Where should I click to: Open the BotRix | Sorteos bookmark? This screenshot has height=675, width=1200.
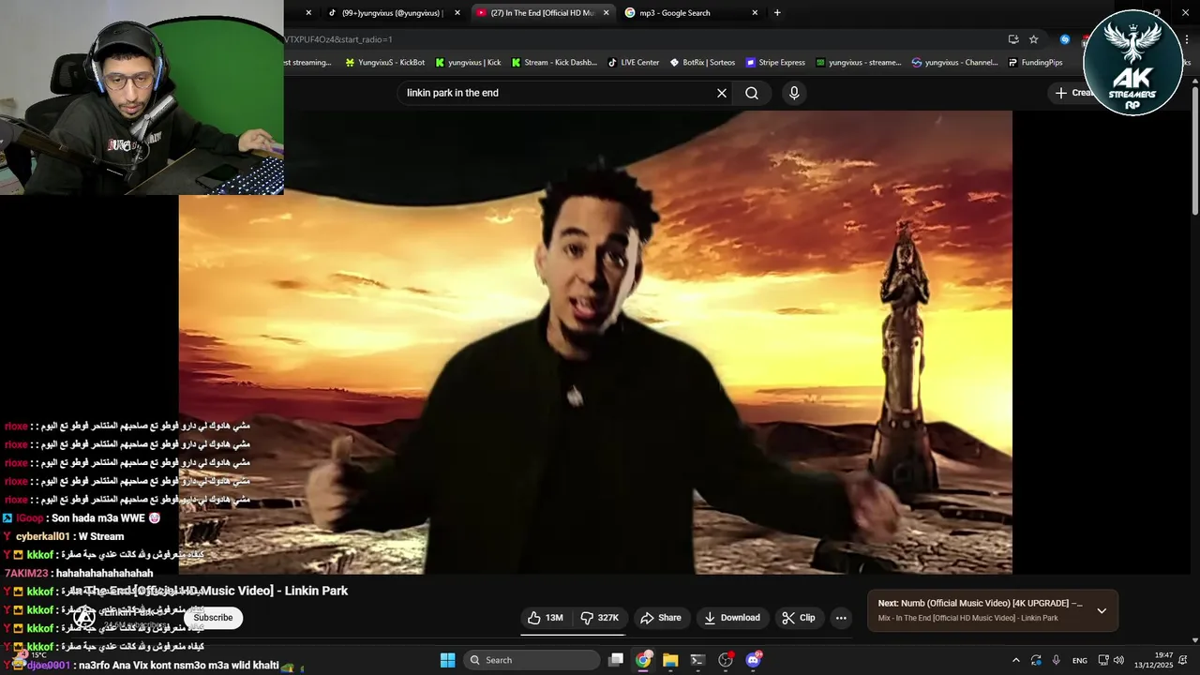[x=703, y=63]
